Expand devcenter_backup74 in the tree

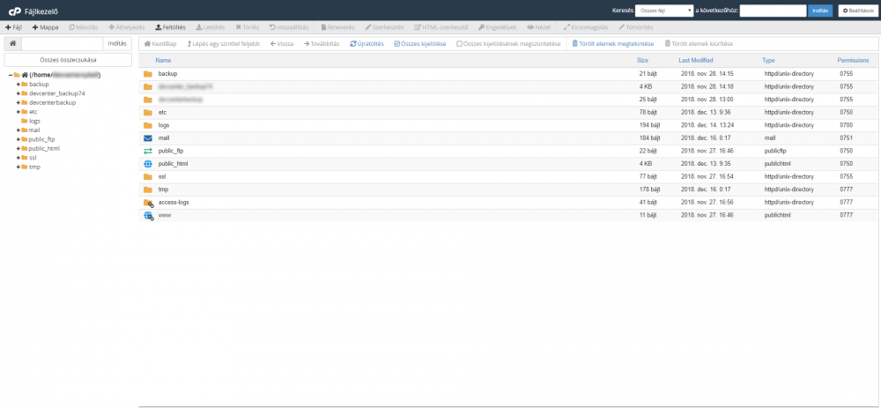[x=18, y=93]
